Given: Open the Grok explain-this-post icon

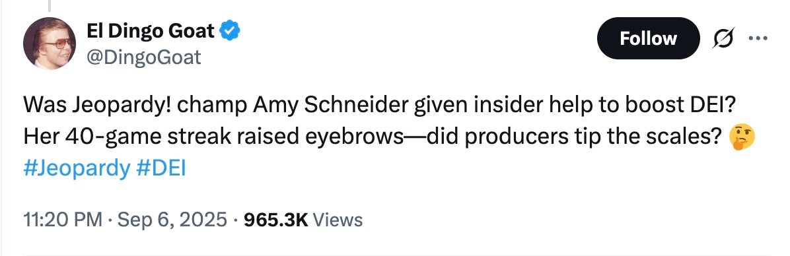Looking at the screenshot, I should tap(723, 38).
